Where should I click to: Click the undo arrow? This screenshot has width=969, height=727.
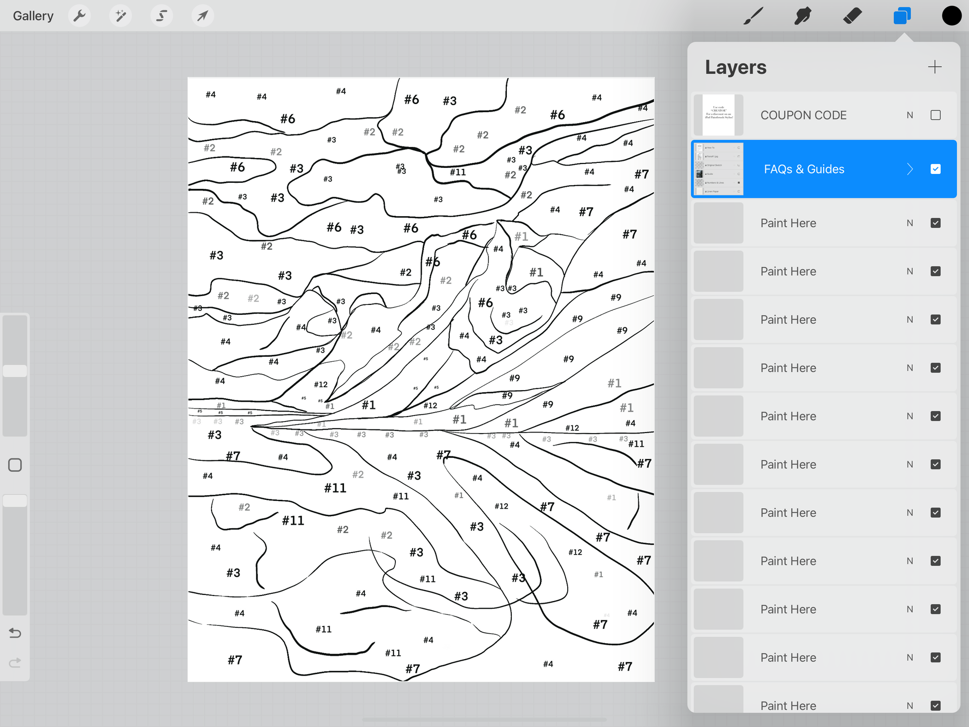pos(15,633)
